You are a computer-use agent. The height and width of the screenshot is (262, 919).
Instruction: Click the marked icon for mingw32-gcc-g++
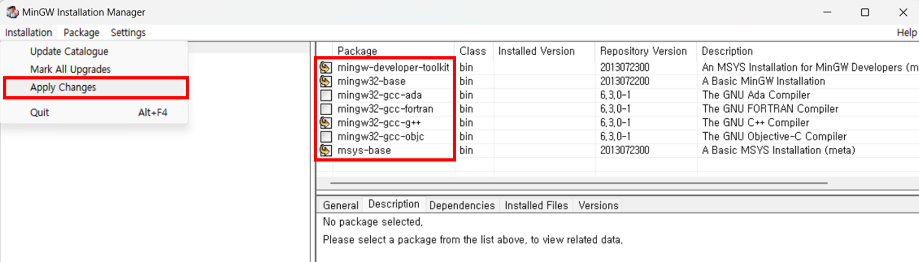326,123
